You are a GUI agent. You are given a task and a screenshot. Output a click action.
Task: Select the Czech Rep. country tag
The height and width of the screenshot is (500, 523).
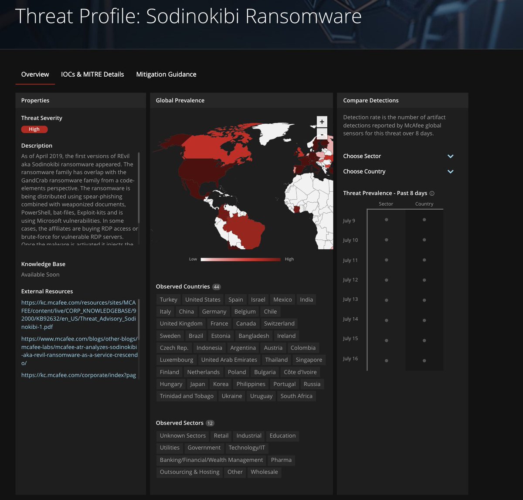click(174, 348)
